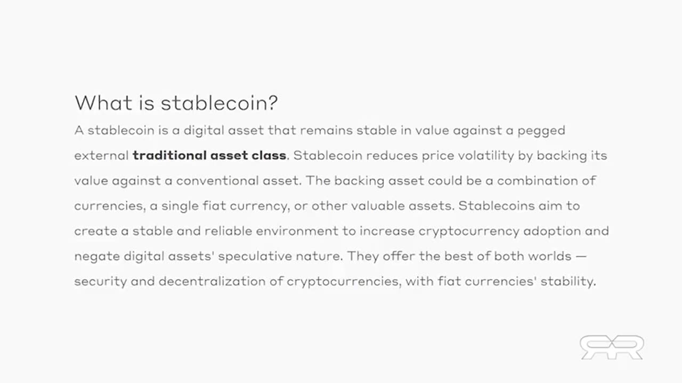Click the word "reliable" in the text

point(228,231)
